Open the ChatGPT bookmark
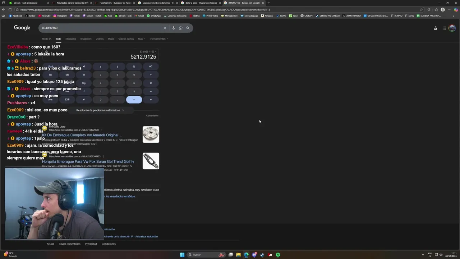460x259 pixels. click(x=307, y=16)
